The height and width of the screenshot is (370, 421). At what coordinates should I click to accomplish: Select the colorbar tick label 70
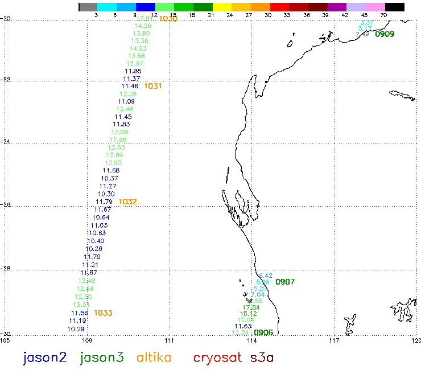[x=383, y=15]
